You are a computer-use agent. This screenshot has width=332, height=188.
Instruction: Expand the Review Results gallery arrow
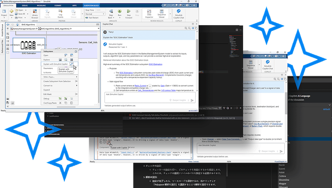coord(170,14)
